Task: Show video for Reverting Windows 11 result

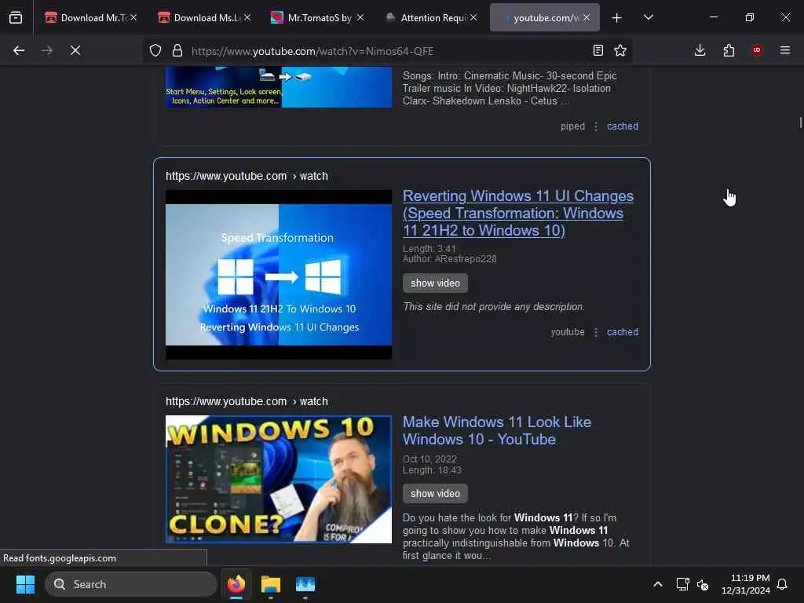Action: [x=435, y=283]
